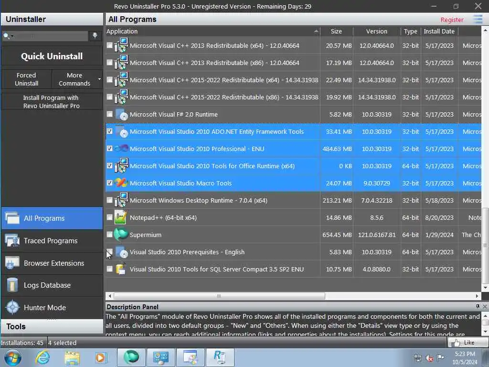Sort by the Version column header

377,31
